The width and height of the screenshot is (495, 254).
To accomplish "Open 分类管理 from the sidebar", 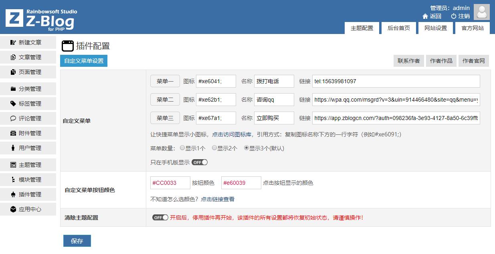I will coord(26,88).
